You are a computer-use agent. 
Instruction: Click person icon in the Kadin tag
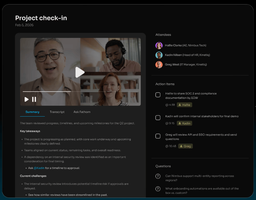180,123
